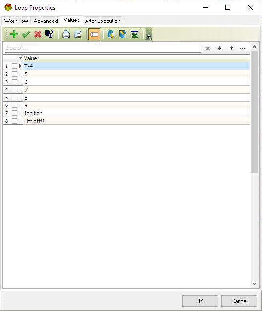The height and width of the screenshot is (311, 262).
Task: Find next match with down arrow
Action: (219, 48)
